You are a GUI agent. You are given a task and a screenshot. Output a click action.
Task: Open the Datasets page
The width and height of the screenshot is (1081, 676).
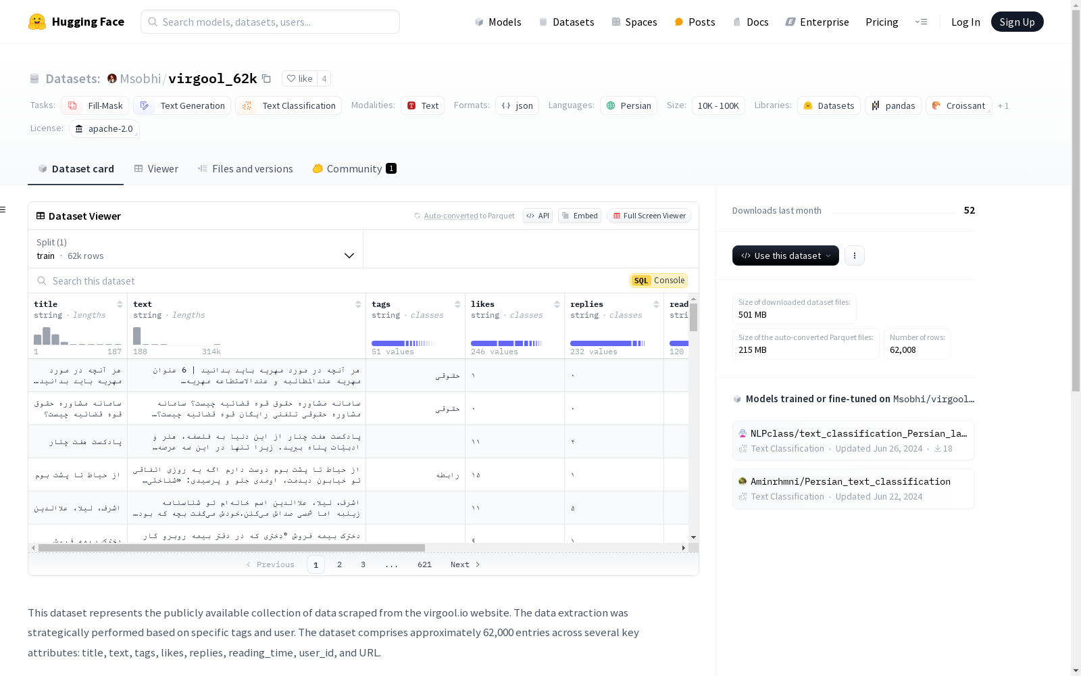click(x=566, y=22)
